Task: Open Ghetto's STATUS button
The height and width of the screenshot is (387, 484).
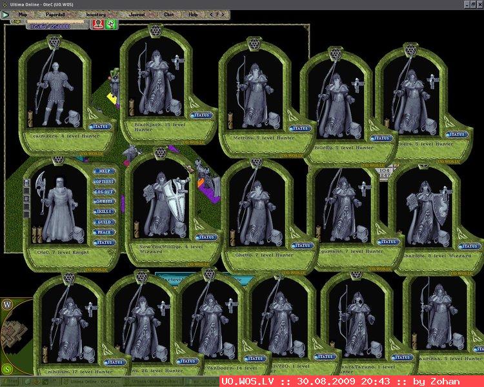Action: (x=302, y=246)
